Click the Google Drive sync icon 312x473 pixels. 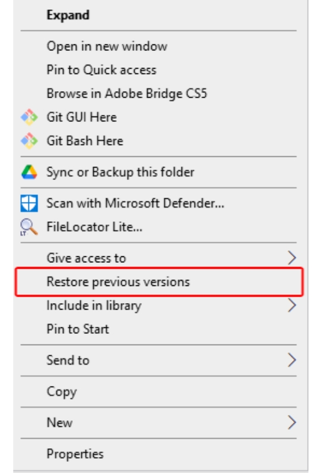(x=29, y=172)
